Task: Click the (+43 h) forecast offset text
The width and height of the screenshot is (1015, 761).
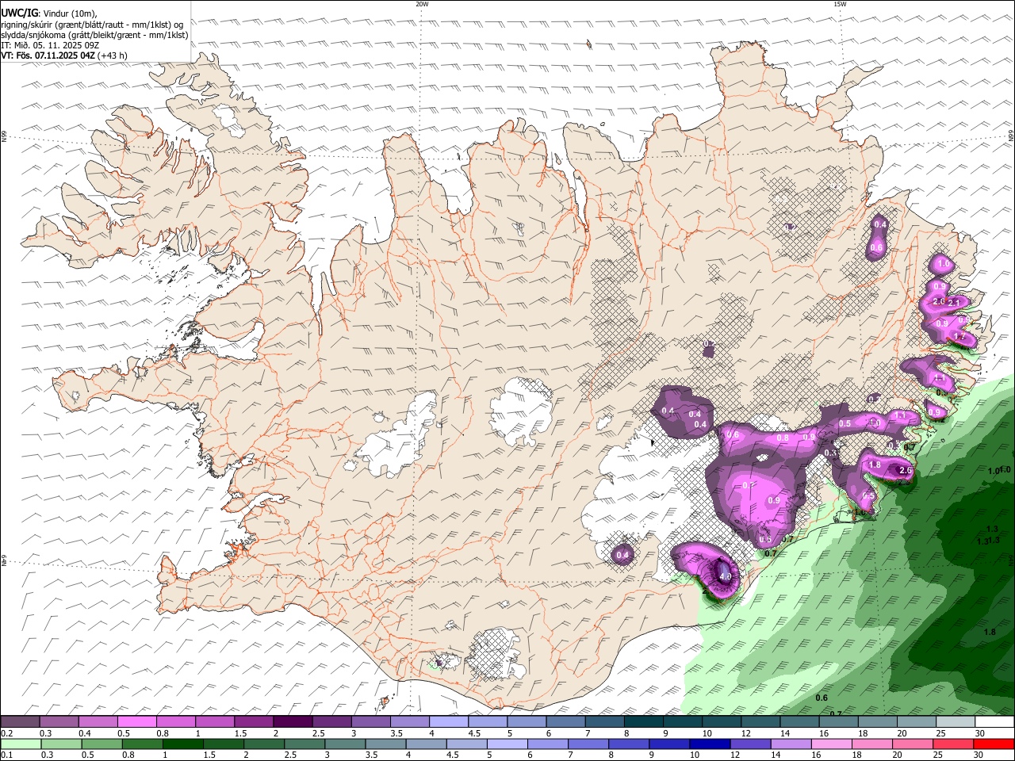Action: pyautogui.click(x=112, y=55)
